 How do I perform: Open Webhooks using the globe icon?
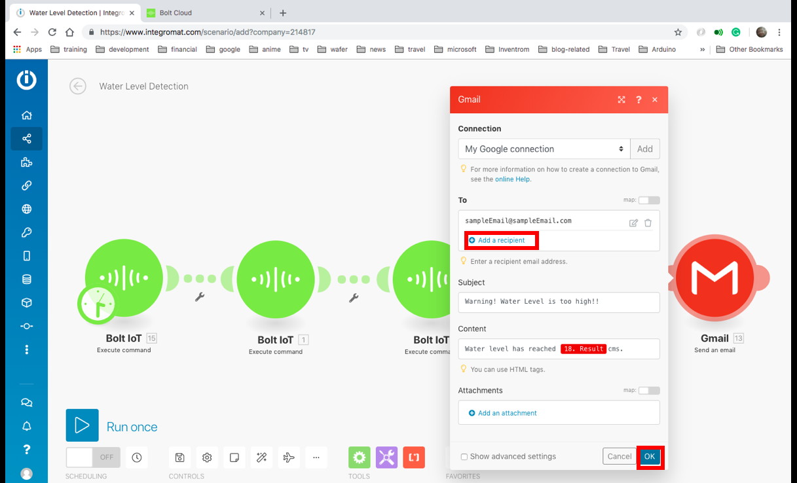26,209
